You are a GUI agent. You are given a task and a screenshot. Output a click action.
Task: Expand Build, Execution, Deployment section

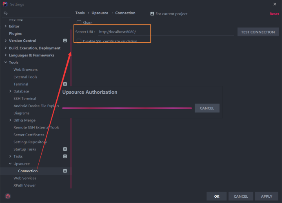point(6,48)
